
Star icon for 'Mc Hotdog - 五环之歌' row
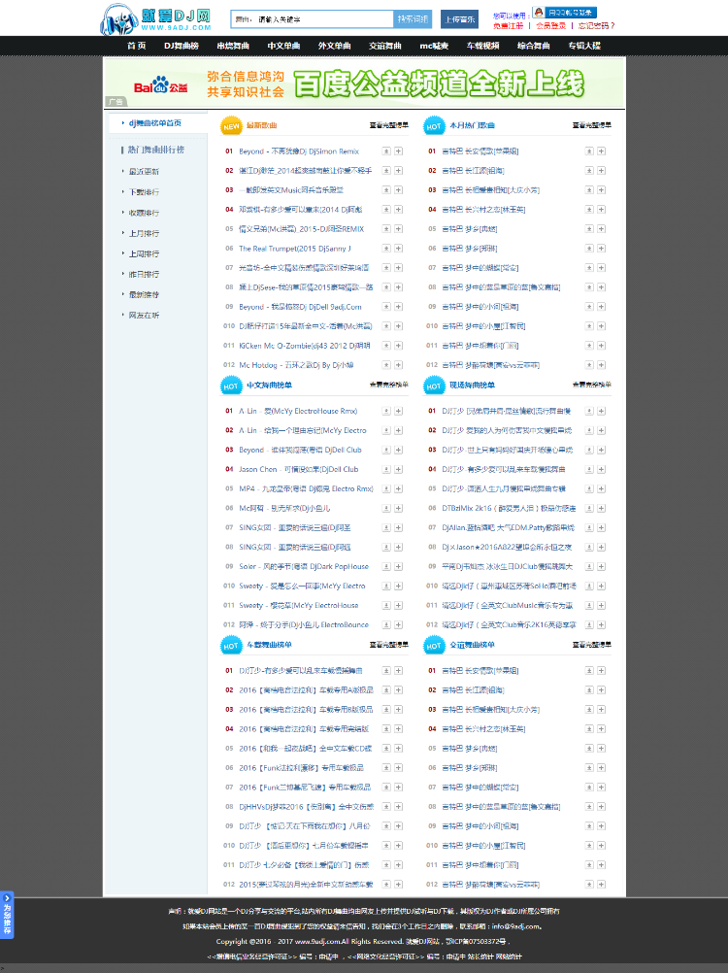click(x=386, y=365)
